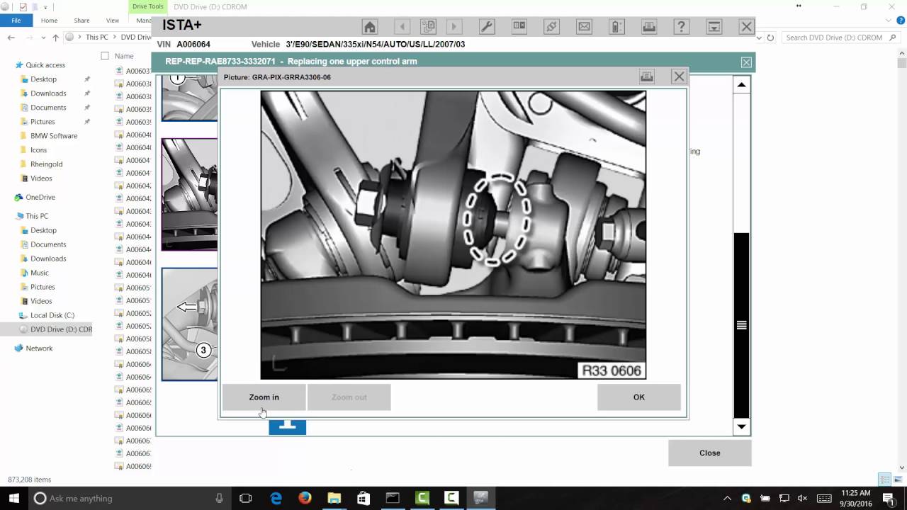
Task: Confirm picture dialog with OK
Action: [x=639, y=397]
